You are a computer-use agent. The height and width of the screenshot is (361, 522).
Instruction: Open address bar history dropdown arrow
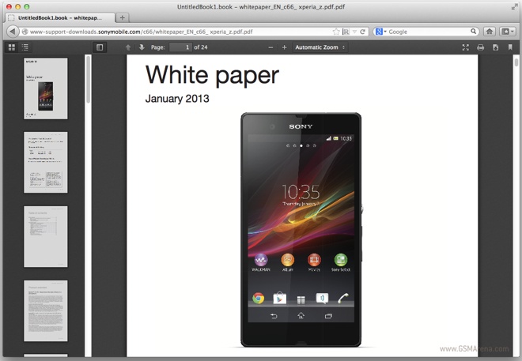tap(354, 32)
